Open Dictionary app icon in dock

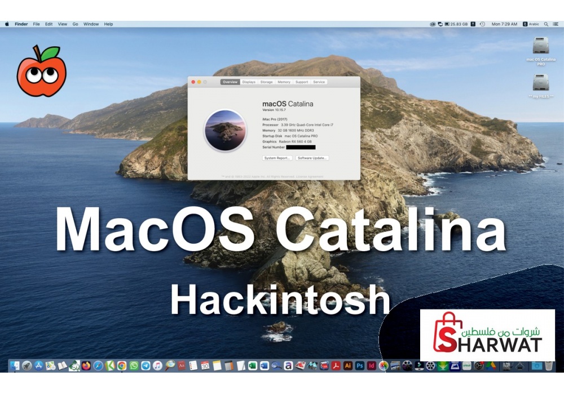coord(181,366)
